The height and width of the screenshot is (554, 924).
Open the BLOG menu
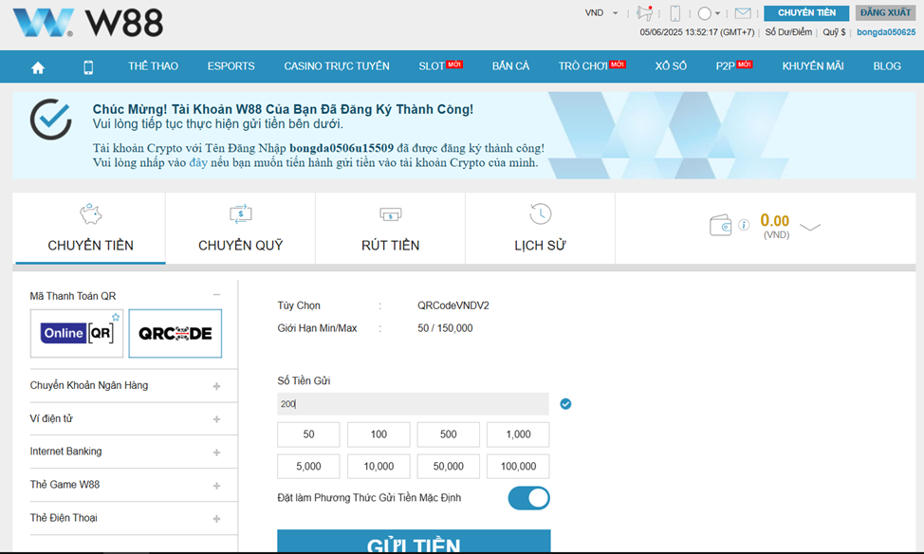point(887,66)
